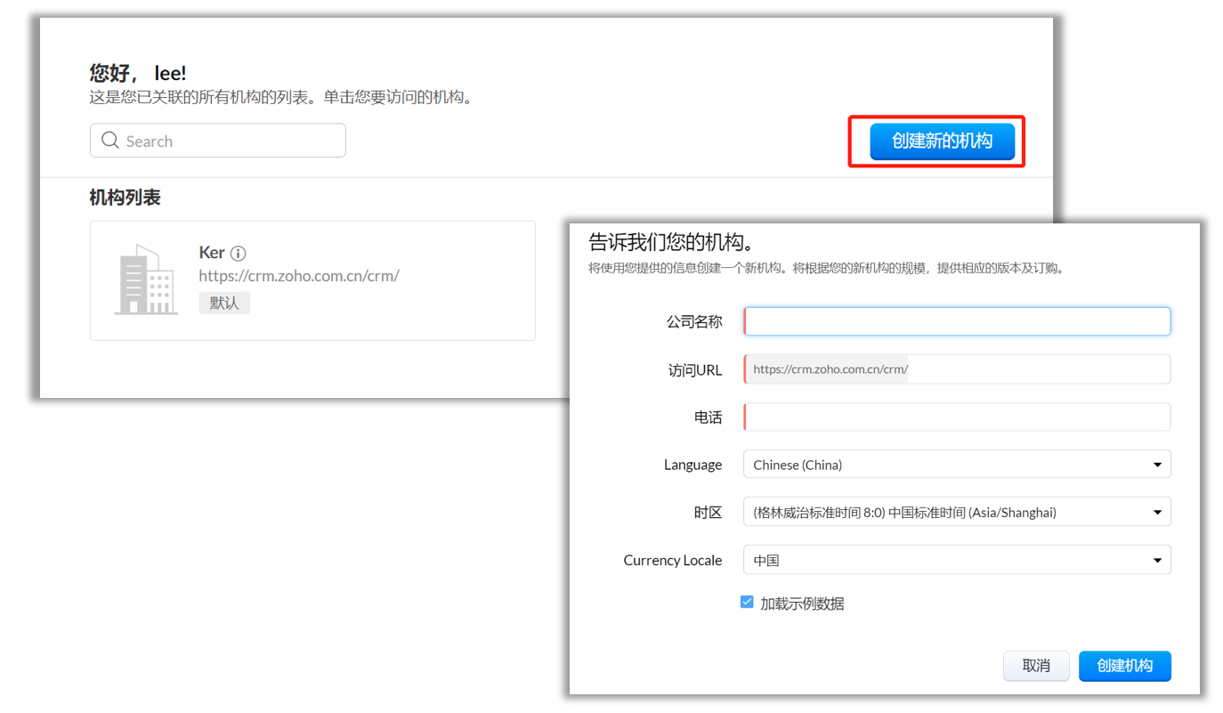The height and width of the screenshot is (713, 1223).
Task: Click the info icon next to Ker
Action: click(238, 254)
